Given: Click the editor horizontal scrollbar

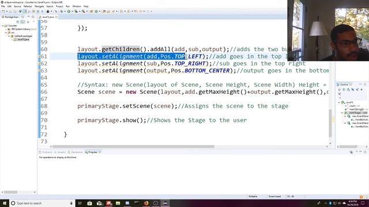Looking at the screenshot, I should (133, 147).
